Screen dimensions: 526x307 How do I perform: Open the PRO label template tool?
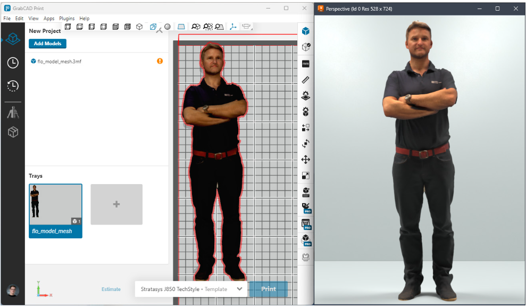pyautogui.click(x=306, y=225)
